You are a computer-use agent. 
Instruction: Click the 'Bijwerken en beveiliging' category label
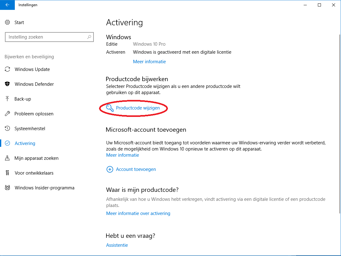[29, 57]
